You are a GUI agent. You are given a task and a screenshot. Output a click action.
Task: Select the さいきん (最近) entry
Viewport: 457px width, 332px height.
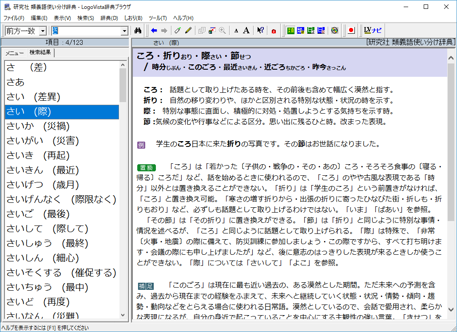pyautogui.click(x=62, y=170)
